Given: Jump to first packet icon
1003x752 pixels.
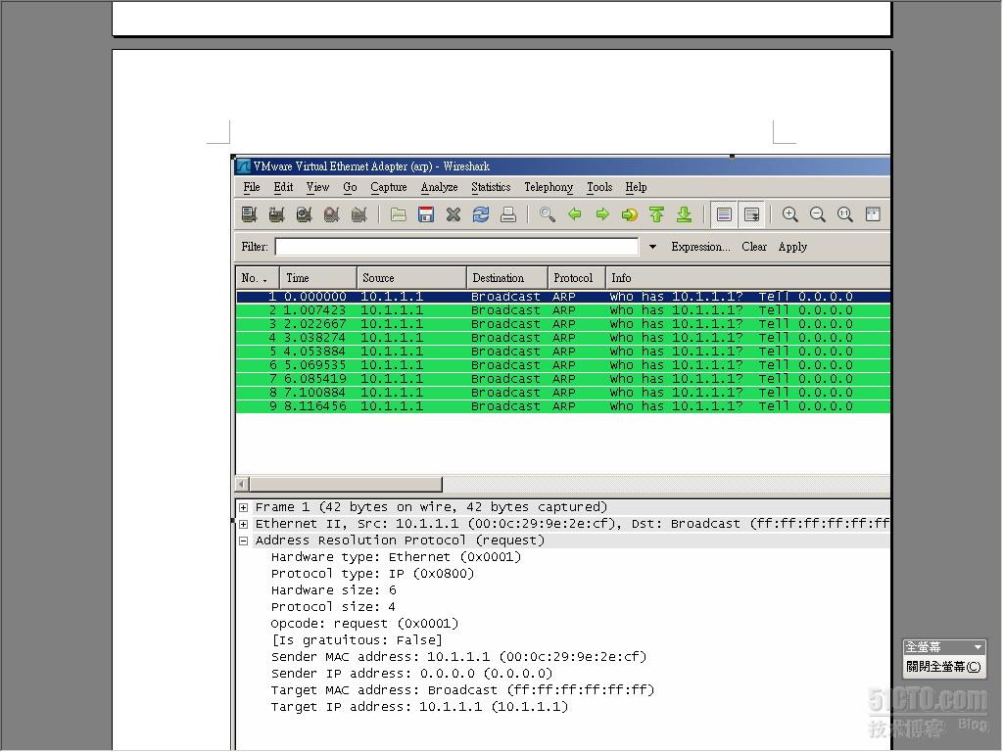Looking at the screenshot, I should (657, 214).
